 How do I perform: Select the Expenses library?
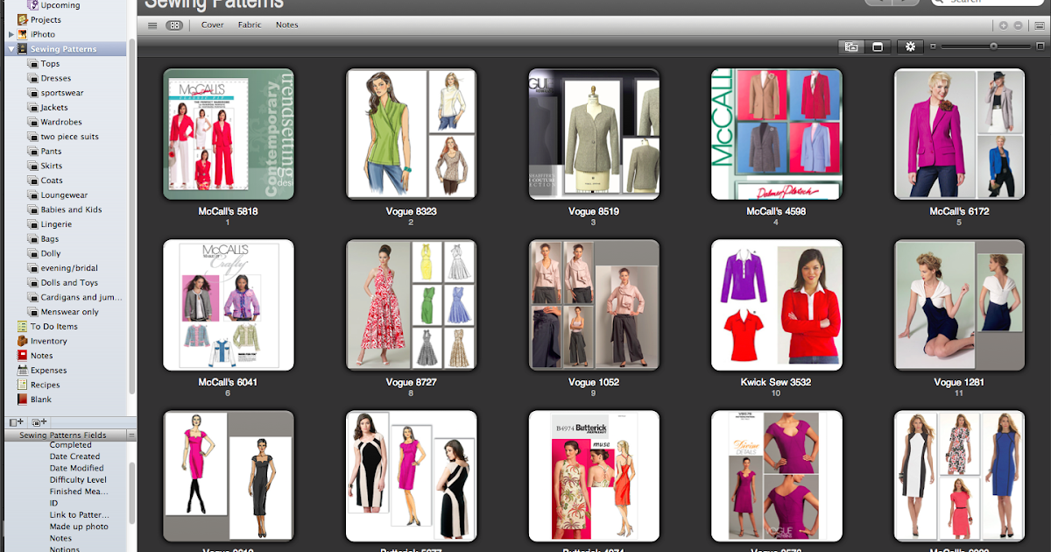pyautogui.click(x=49, y=371)
